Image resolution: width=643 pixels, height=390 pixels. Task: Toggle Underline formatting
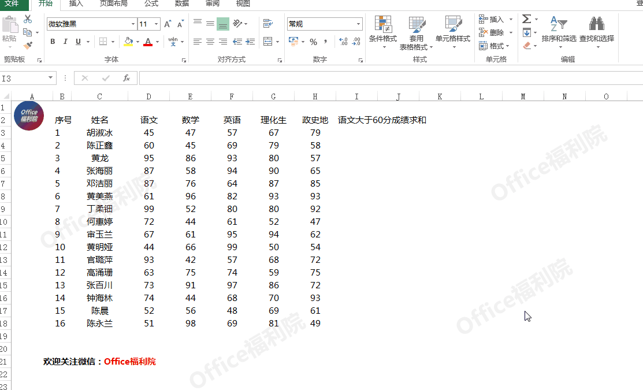(x=78, y=42)
